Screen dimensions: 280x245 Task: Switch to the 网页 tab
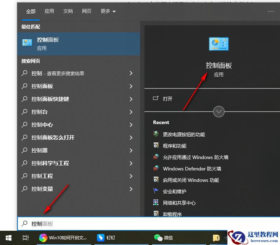point(87,11)
